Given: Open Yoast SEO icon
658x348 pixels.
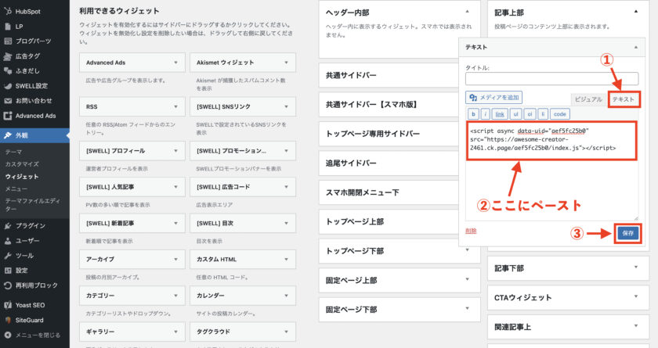Looking at the screenshot, I should pos(8,305).
